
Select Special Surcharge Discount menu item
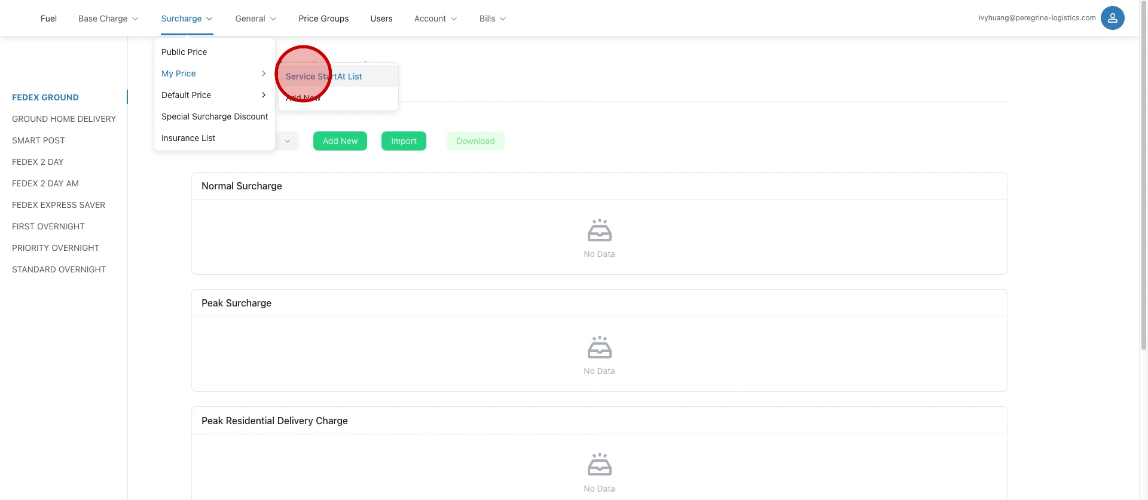point(215,116)
